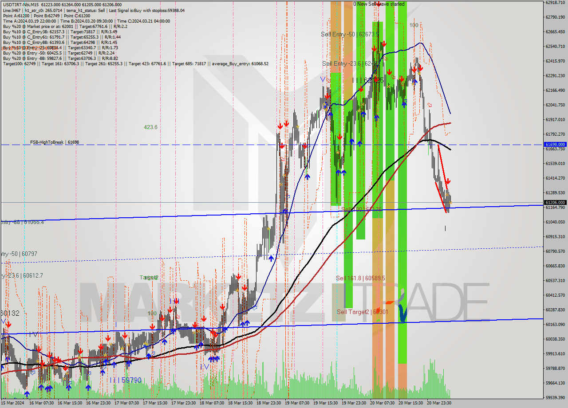The height and width of the screenshot is (408, 568).
Task: Click price axis value 60412.570
Action: (x=555, y=295)
